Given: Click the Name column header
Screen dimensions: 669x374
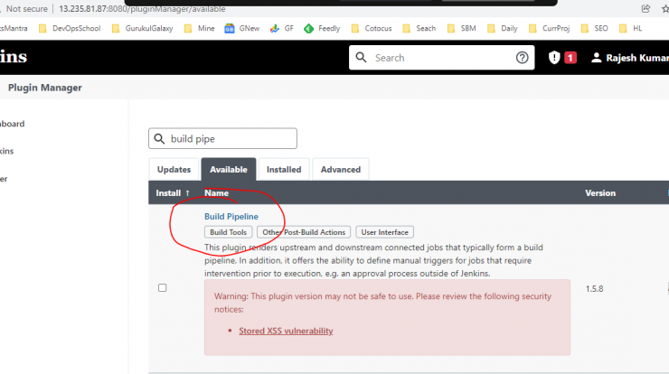Looking at the screenshot, I should [216, 193].
